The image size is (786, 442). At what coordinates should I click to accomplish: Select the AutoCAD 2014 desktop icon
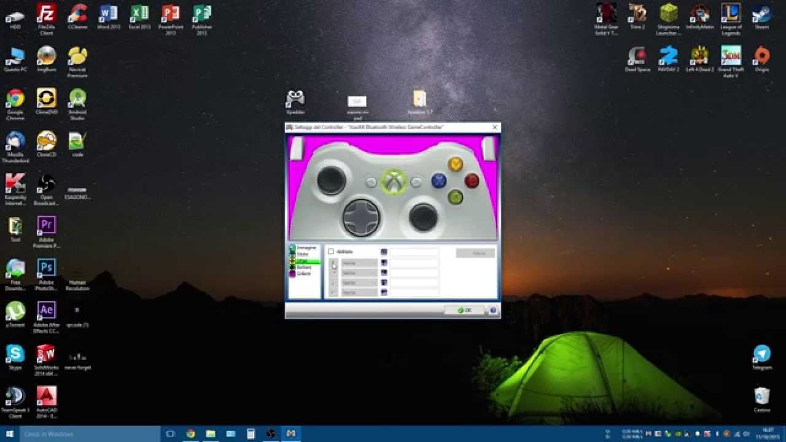(x=47, y=403)
